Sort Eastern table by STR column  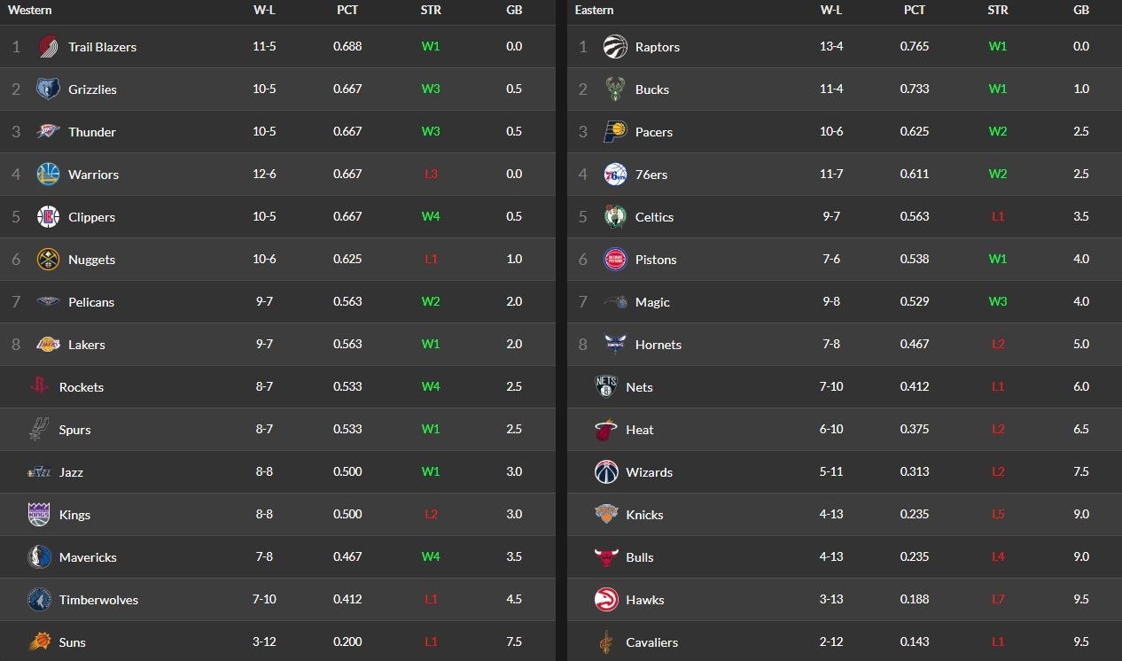(x=998, y=11)
